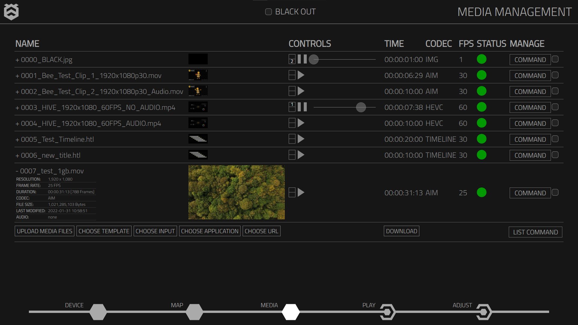Pause the 0000_BLACK.jpg image playback
578x325 pixels.
[x=302, y=59]
